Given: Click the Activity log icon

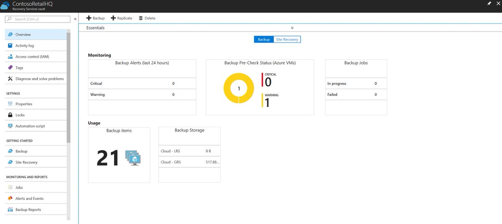Looking at the screenshot, I should coord(10,46).
